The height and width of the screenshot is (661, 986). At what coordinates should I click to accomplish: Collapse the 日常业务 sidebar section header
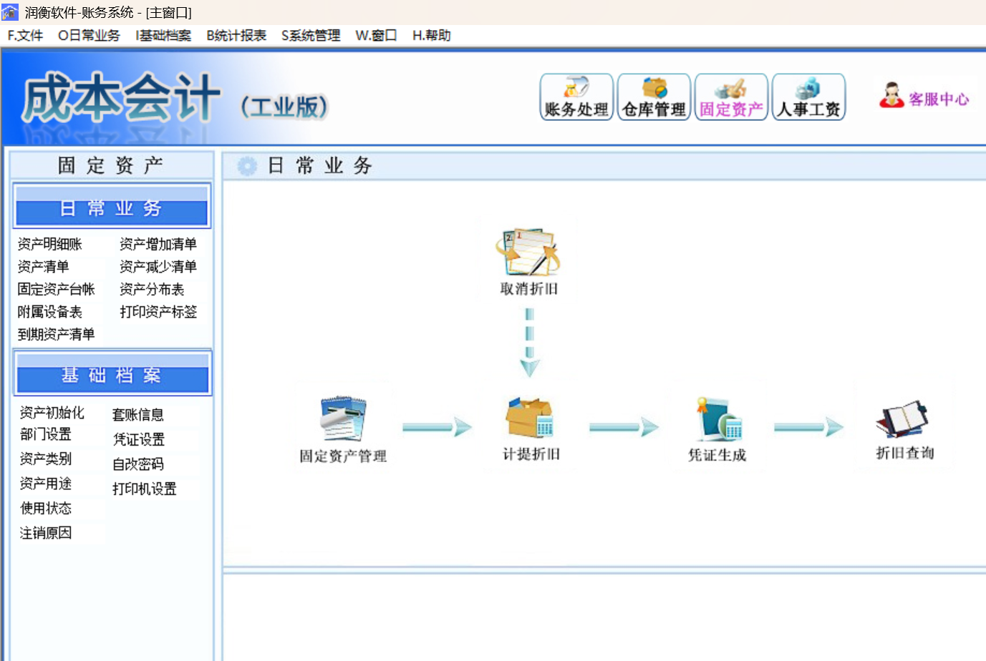pyautogui.click(x=112, y=206)
